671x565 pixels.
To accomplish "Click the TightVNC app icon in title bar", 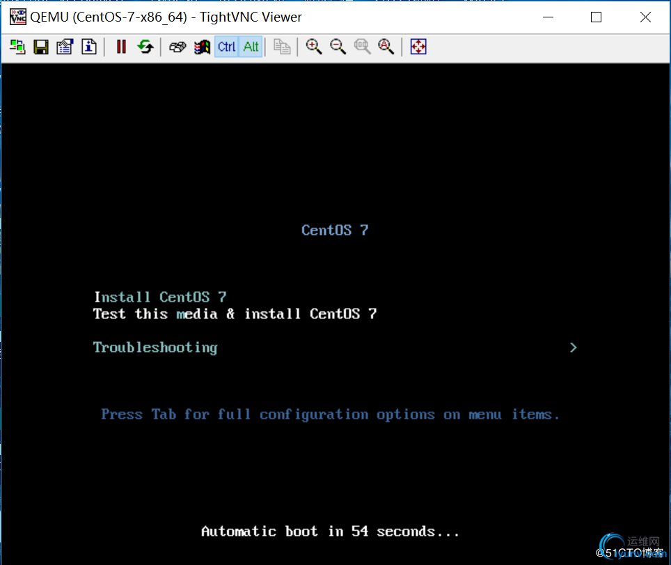I will point(18,17).
